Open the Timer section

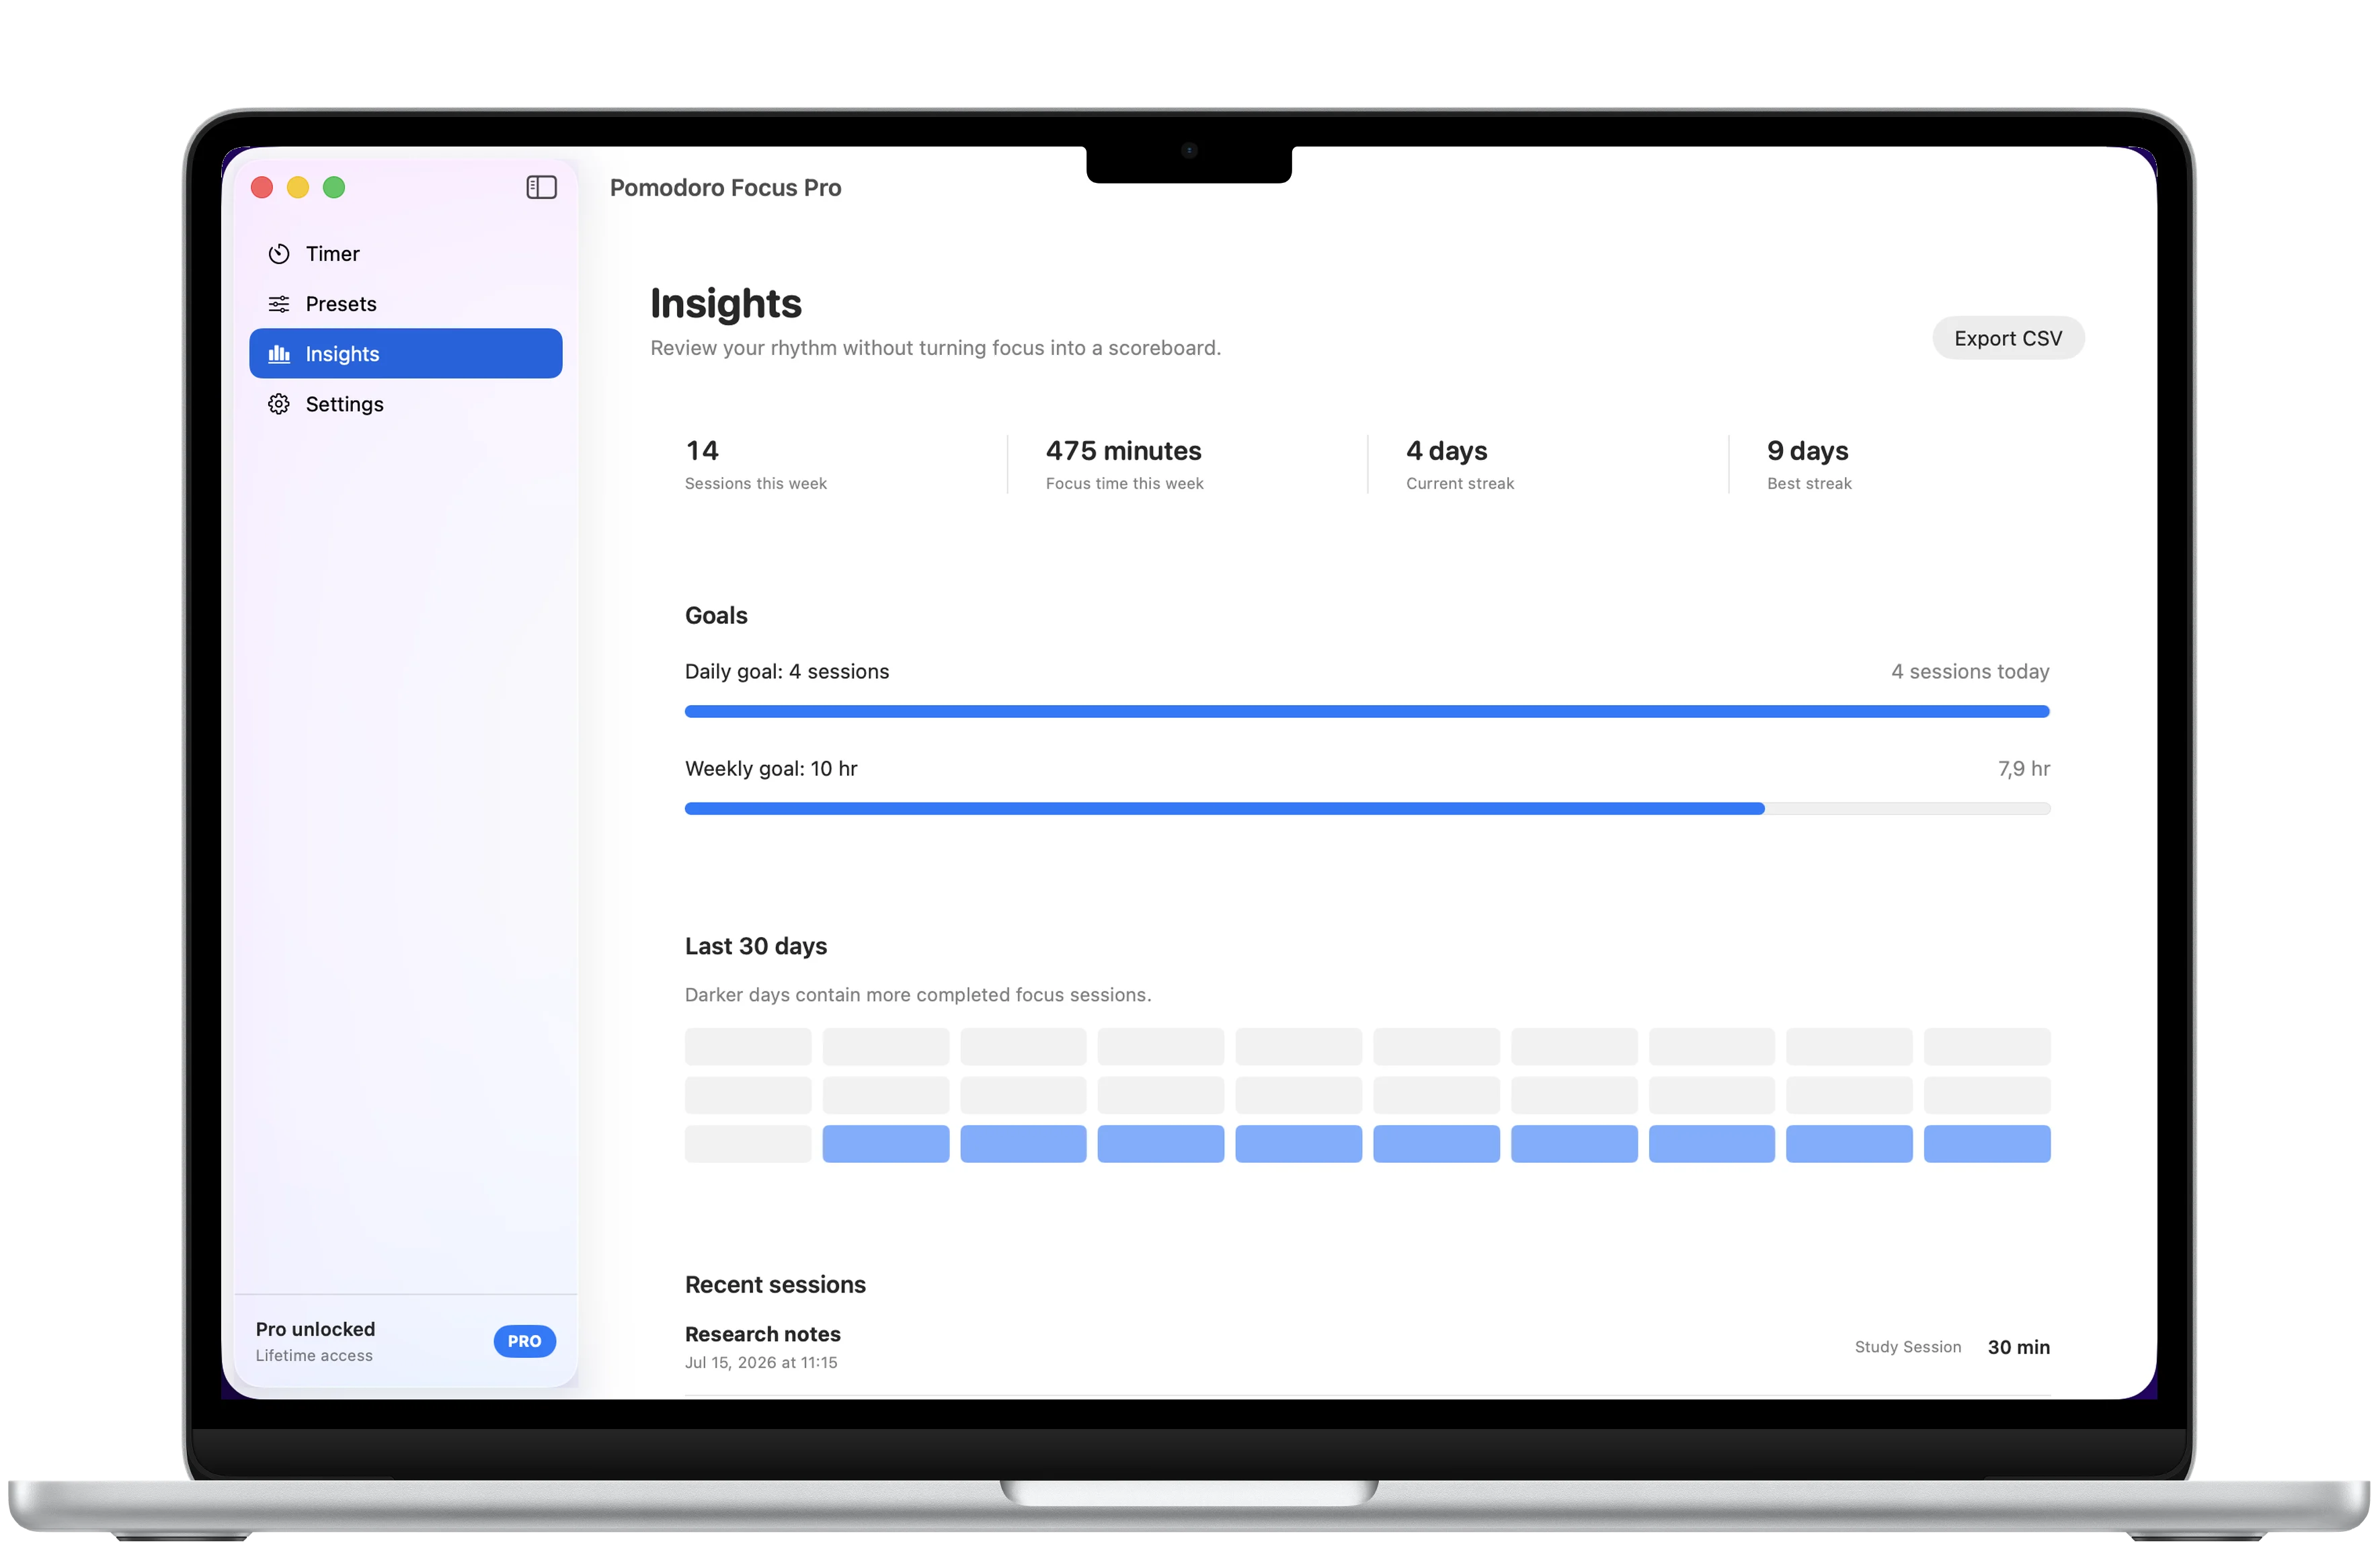(406, 254)
